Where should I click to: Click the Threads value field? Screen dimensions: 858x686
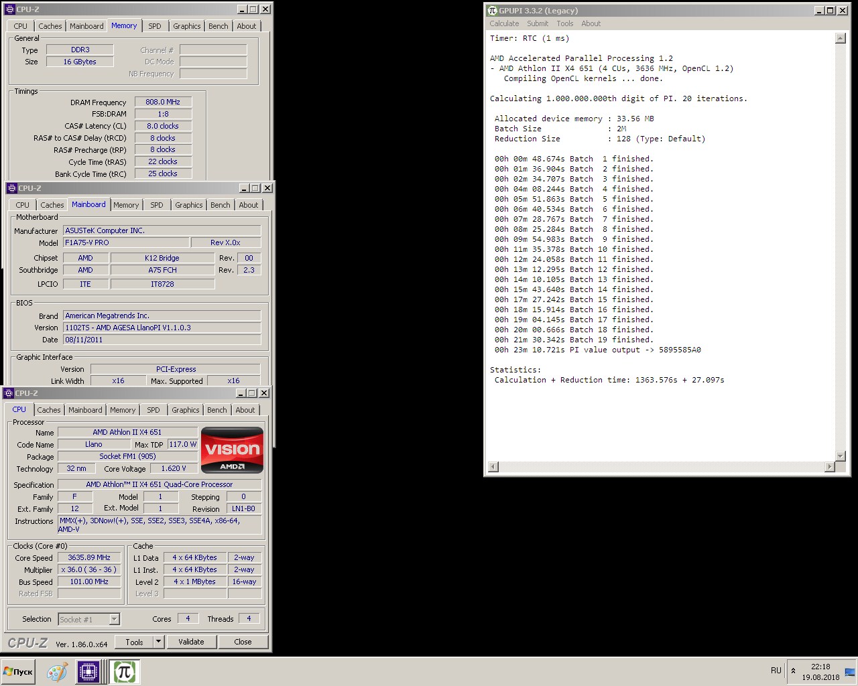click(x=249, y=618)
